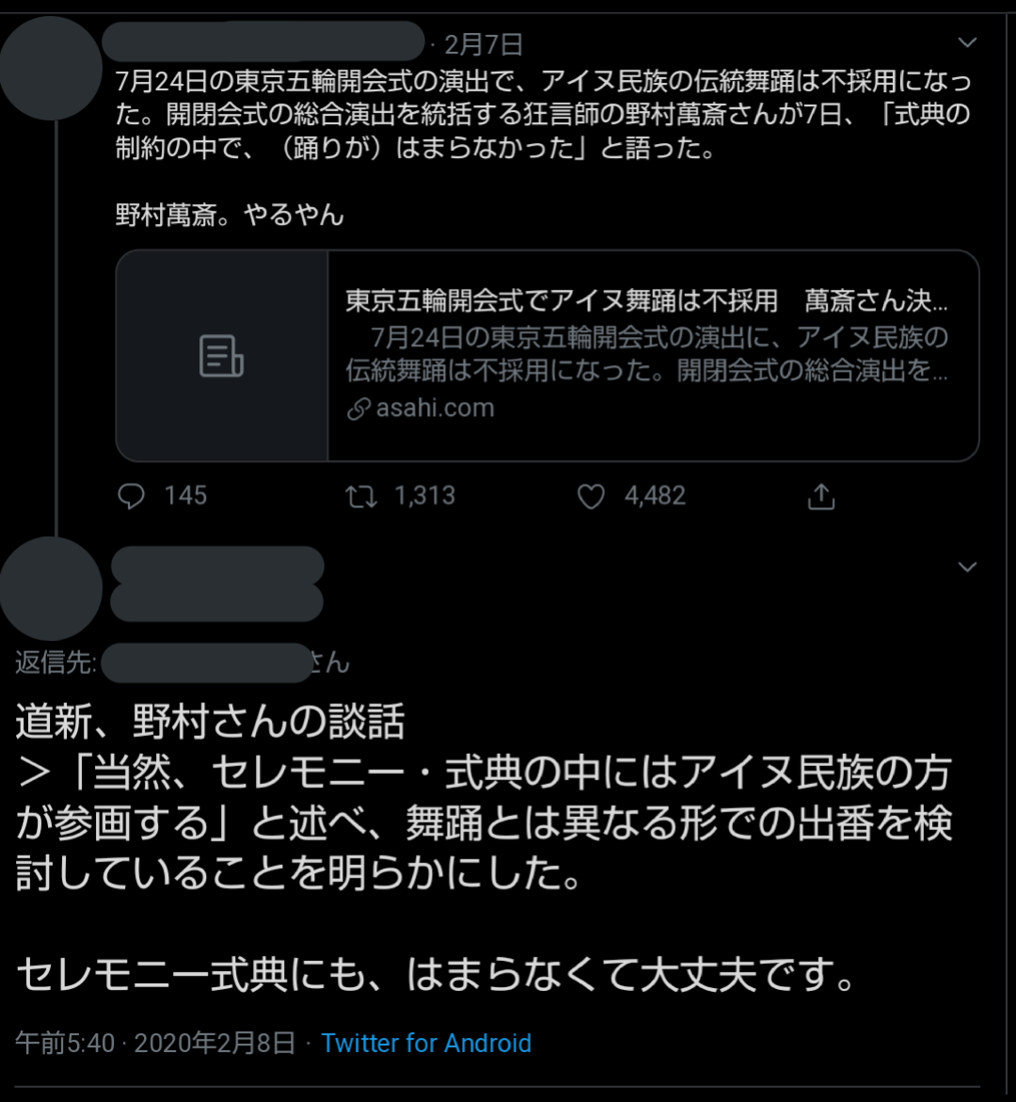Click the link chain icon beside asahi.com

tap(358, 408)
